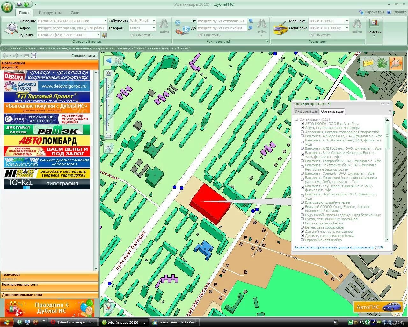Open the quick access toolbar customize arrow
This screenshot has height=327, width=408.
(35, 4)
